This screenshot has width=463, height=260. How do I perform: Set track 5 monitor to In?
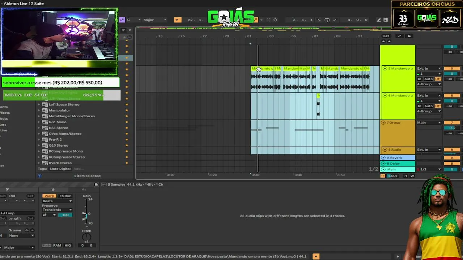(420, 79)
